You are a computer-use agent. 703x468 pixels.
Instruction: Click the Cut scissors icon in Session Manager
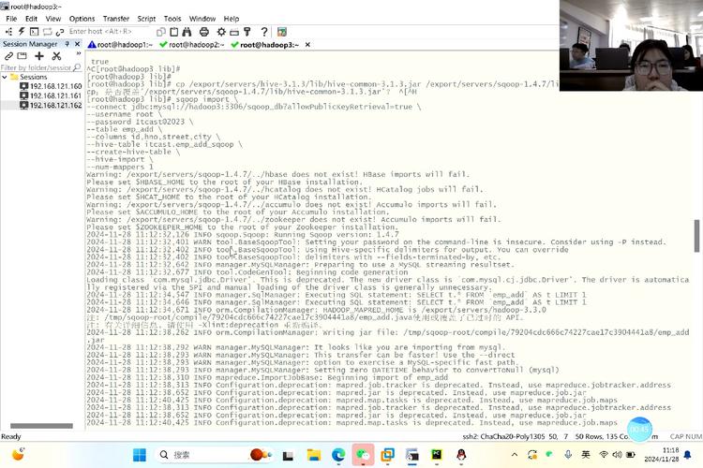pos(57,56)
